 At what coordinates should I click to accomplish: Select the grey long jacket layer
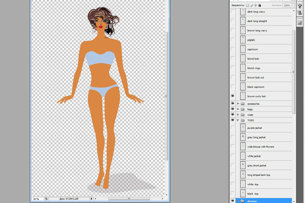coord(266,137)
